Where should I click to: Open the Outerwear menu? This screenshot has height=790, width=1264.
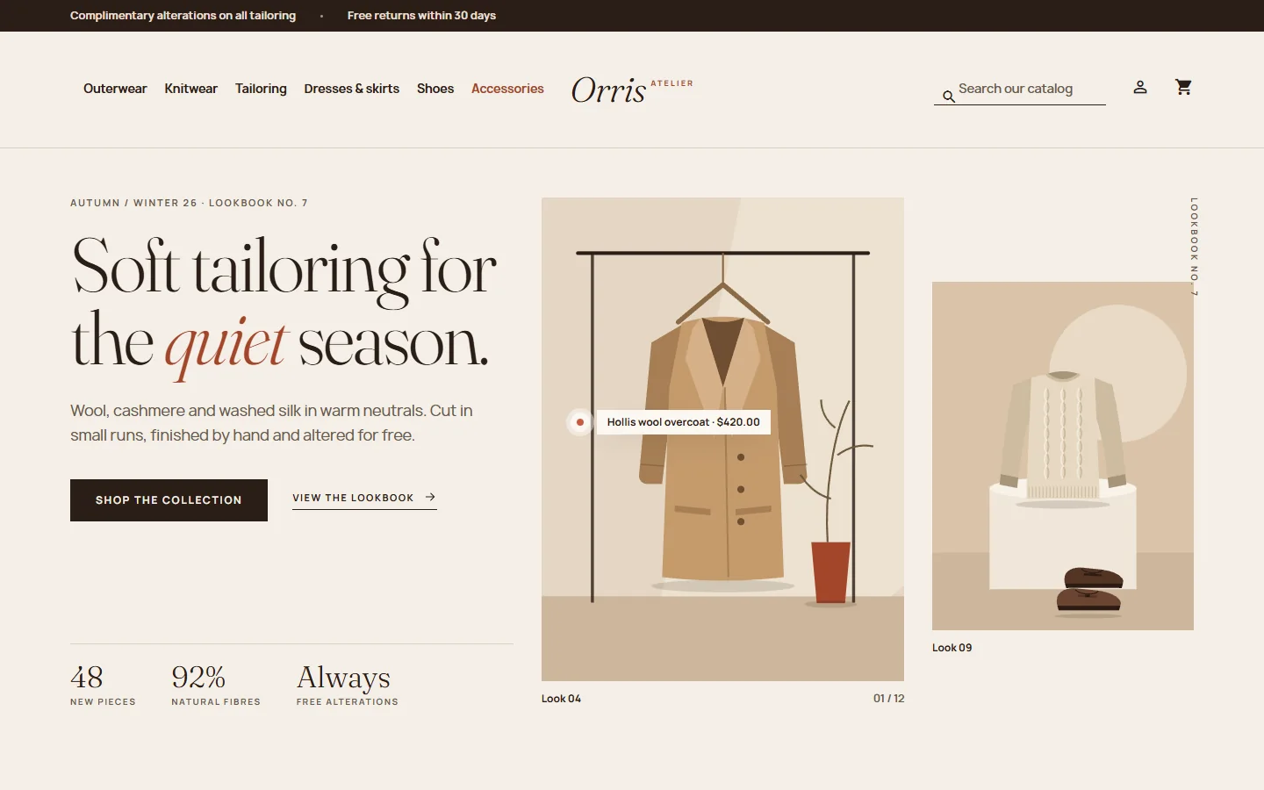pyautogui.click(x=115, y=89)
